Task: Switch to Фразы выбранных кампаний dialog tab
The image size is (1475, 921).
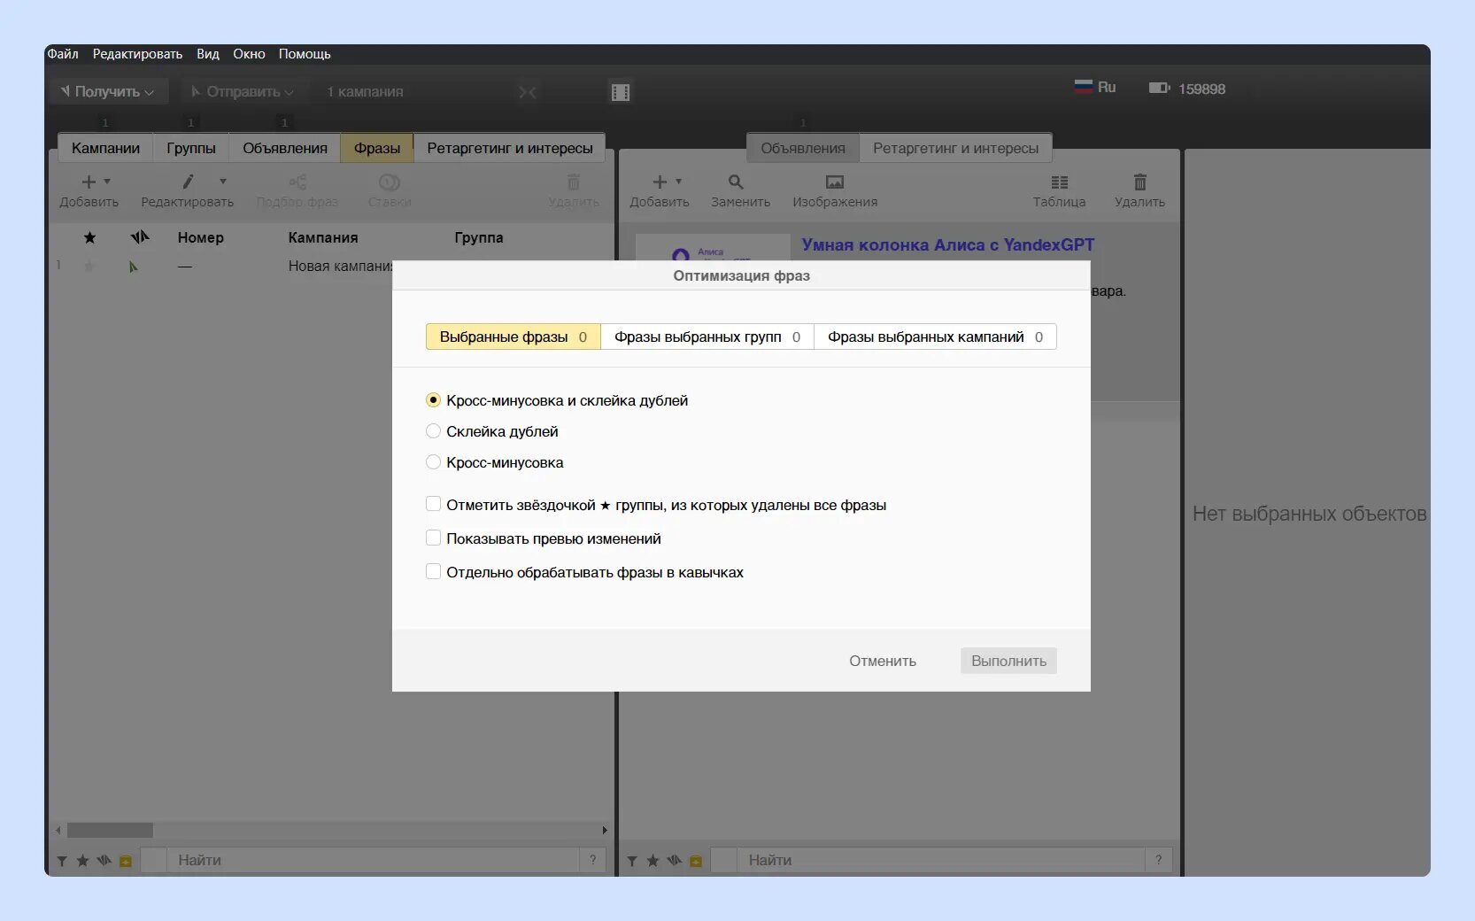Action: coord(935,337)
